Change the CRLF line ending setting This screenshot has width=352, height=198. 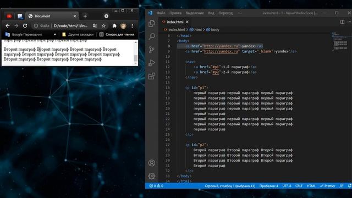click(x=299, y=186)
